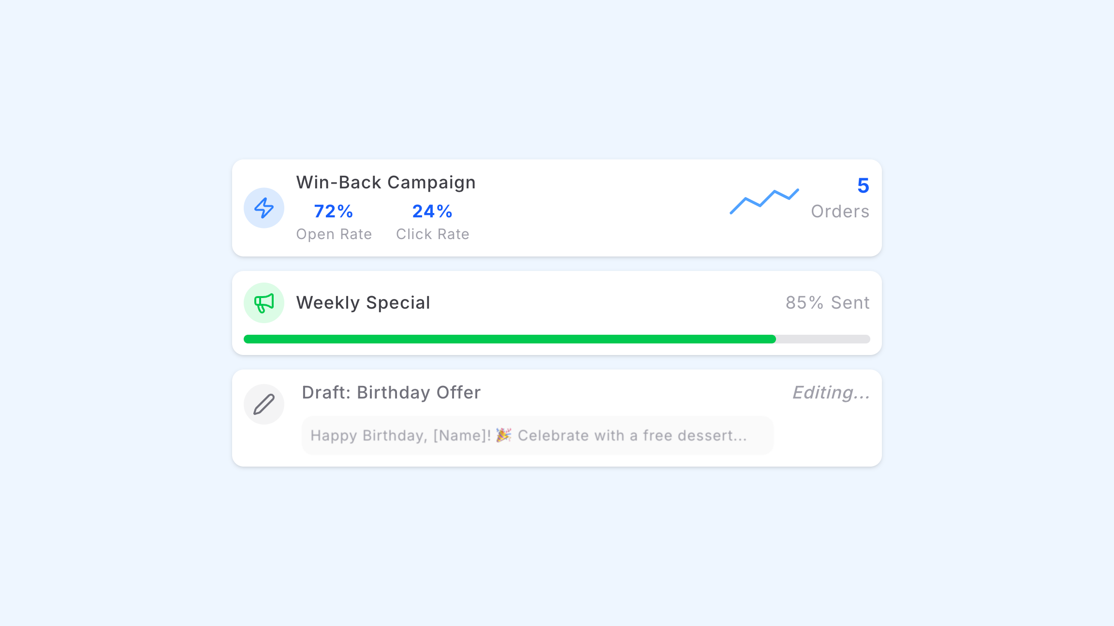Open the Win-Back Campaign title
The height and width of the screenshot is (626, 1114).
(x=386, y=183)
